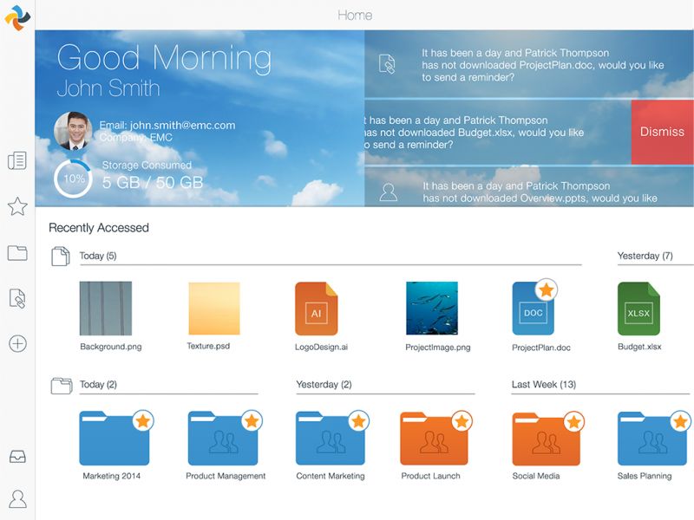The width and height of the screenshot is (694, 520).
Task: Open Background.png thumbnail
Action: click(x=106, y=309)
